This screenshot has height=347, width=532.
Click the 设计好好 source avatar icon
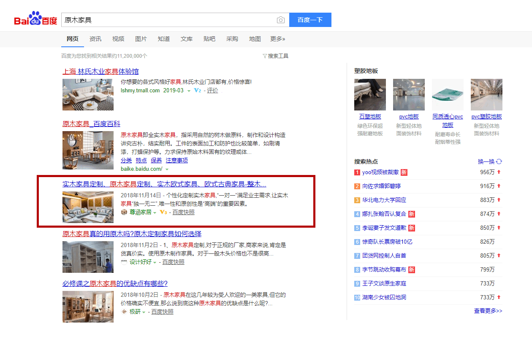[124, 262]
